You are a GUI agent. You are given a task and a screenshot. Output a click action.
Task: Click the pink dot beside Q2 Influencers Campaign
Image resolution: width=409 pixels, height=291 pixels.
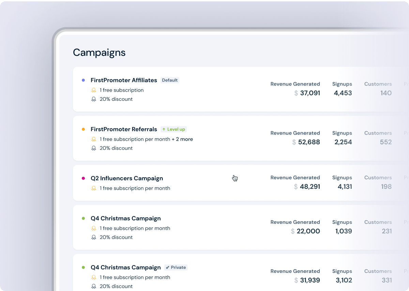point(83,178)
